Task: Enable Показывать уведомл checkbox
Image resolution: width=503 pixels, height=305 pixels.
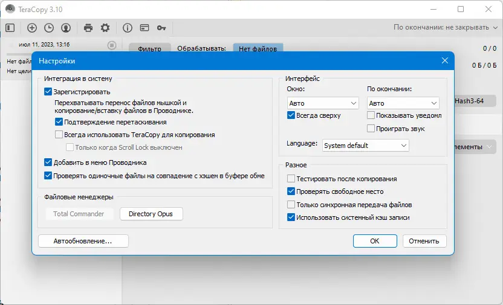Action: [371, 115]
